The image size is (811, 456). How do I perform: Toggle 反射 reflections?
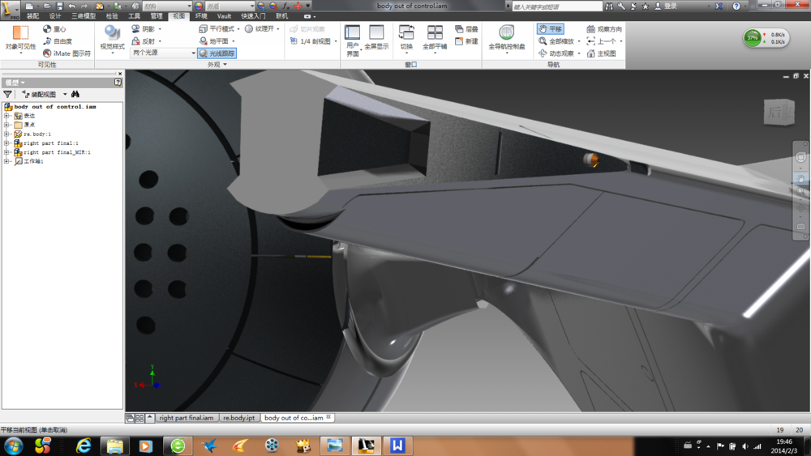tap(144, 41)
